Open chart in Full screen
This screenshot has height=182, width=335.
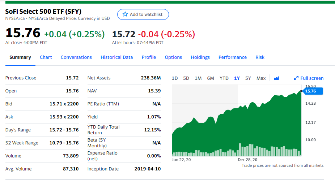click(x=309, y=78)
